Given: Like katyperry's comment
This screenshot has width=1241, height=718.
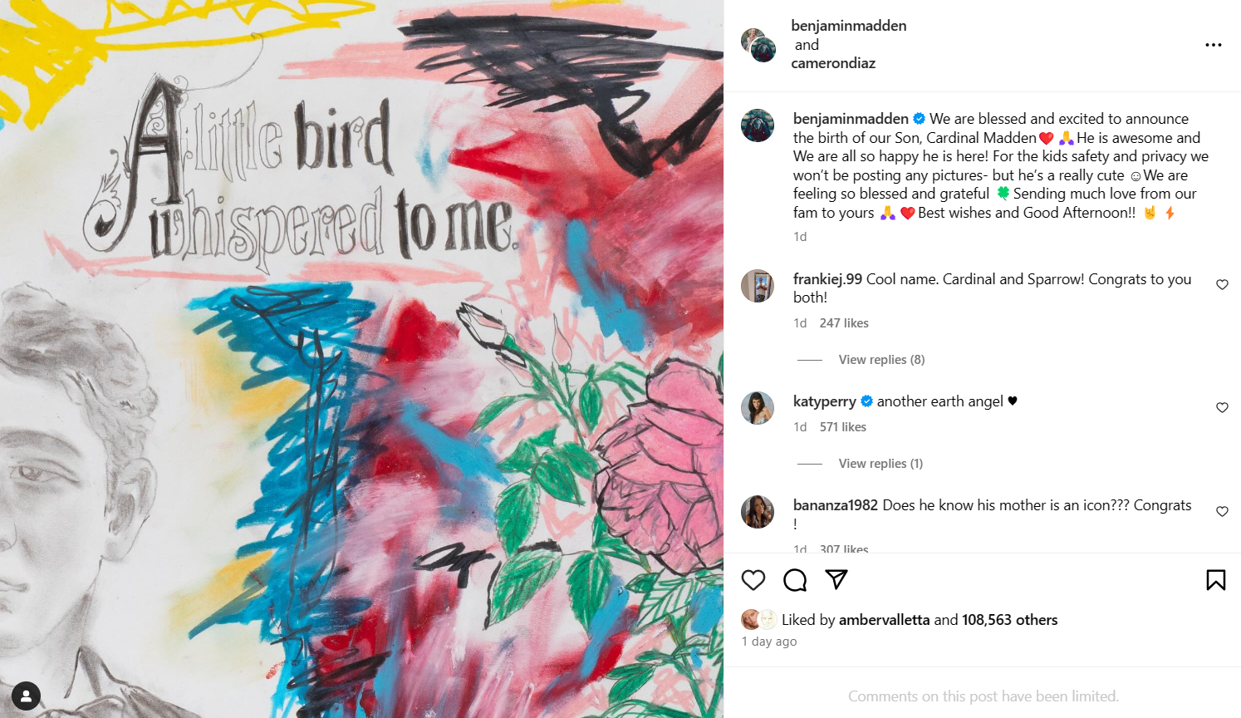Looking at the screenshot, I should click(1222, 408).
